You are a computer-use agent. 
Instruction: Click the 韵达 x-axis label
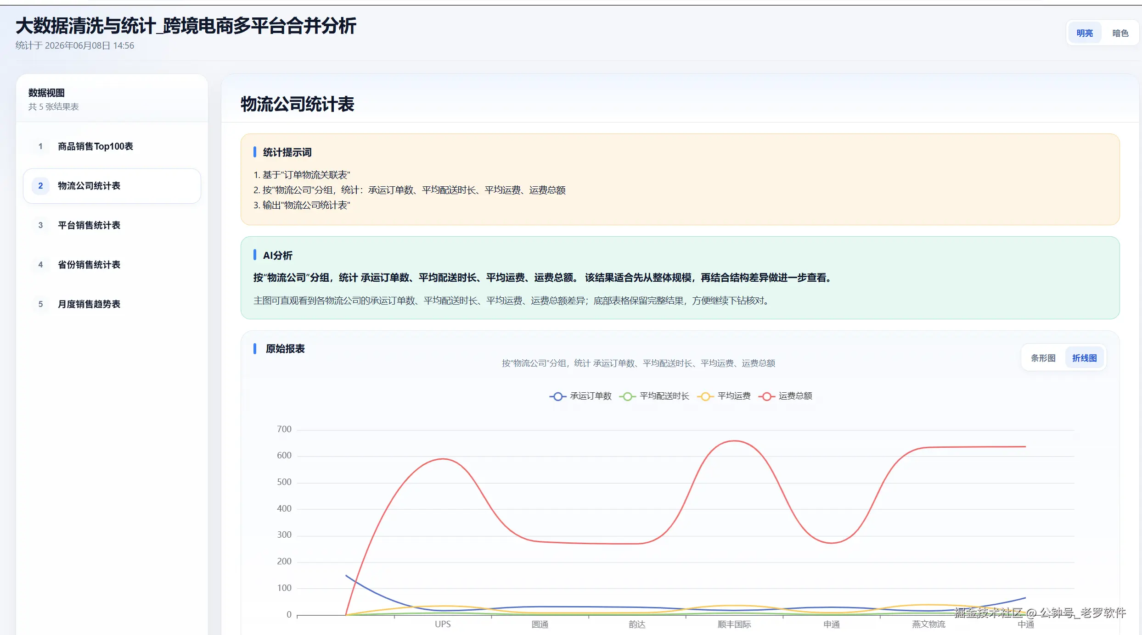pyautogui.click(x=637, y=624)
